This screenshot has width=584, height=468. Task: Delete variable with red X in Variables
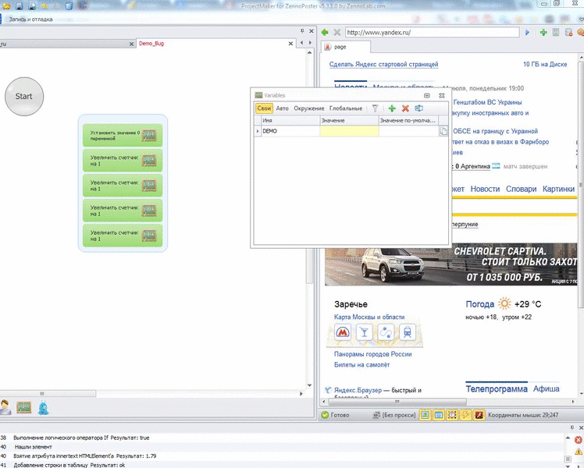[405, 108]
